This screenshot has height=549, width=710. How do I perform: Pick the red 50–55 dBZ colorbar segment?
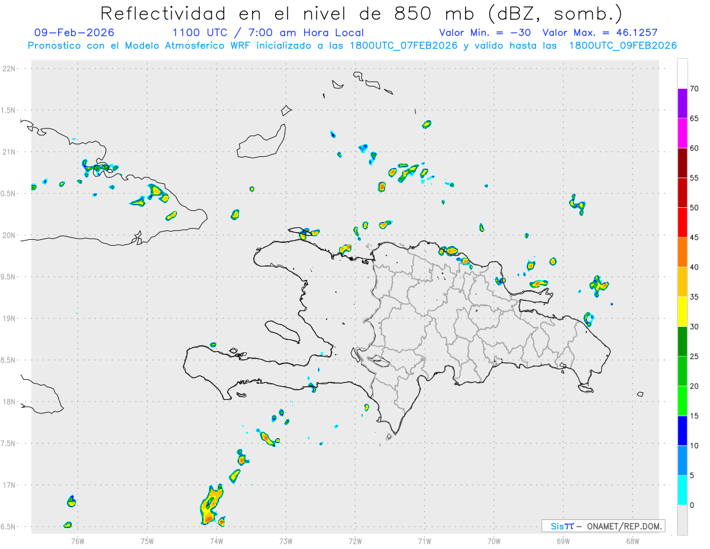tap(682, 192)
